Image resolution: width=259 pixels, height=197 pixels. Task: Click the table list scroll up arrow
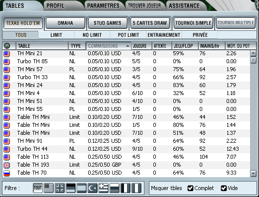click(253, 53)
